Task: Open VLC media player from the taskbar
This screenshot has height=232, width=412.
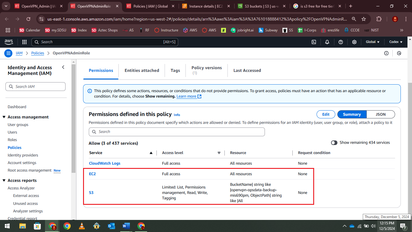Action: pyautogui.click(x=82, y=226)
